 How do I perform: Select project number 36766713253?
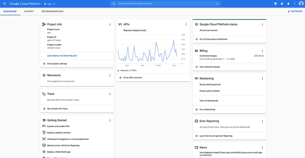point(53,48)
